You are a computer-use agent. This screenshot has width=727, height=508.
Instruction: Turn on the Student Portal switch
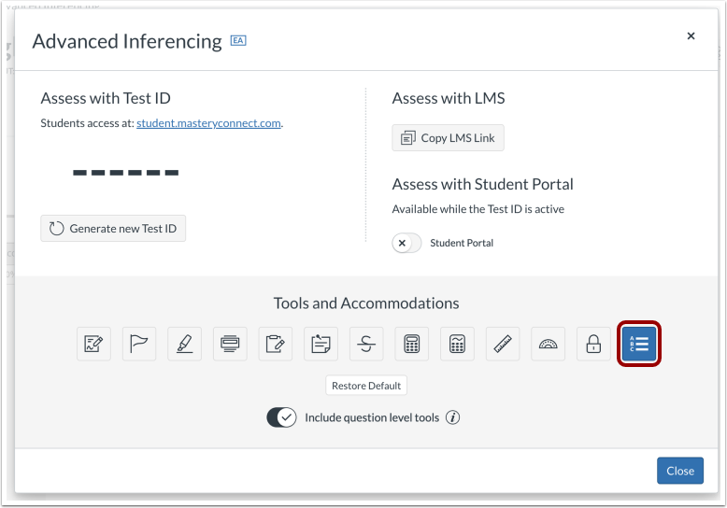click(406, 243)
